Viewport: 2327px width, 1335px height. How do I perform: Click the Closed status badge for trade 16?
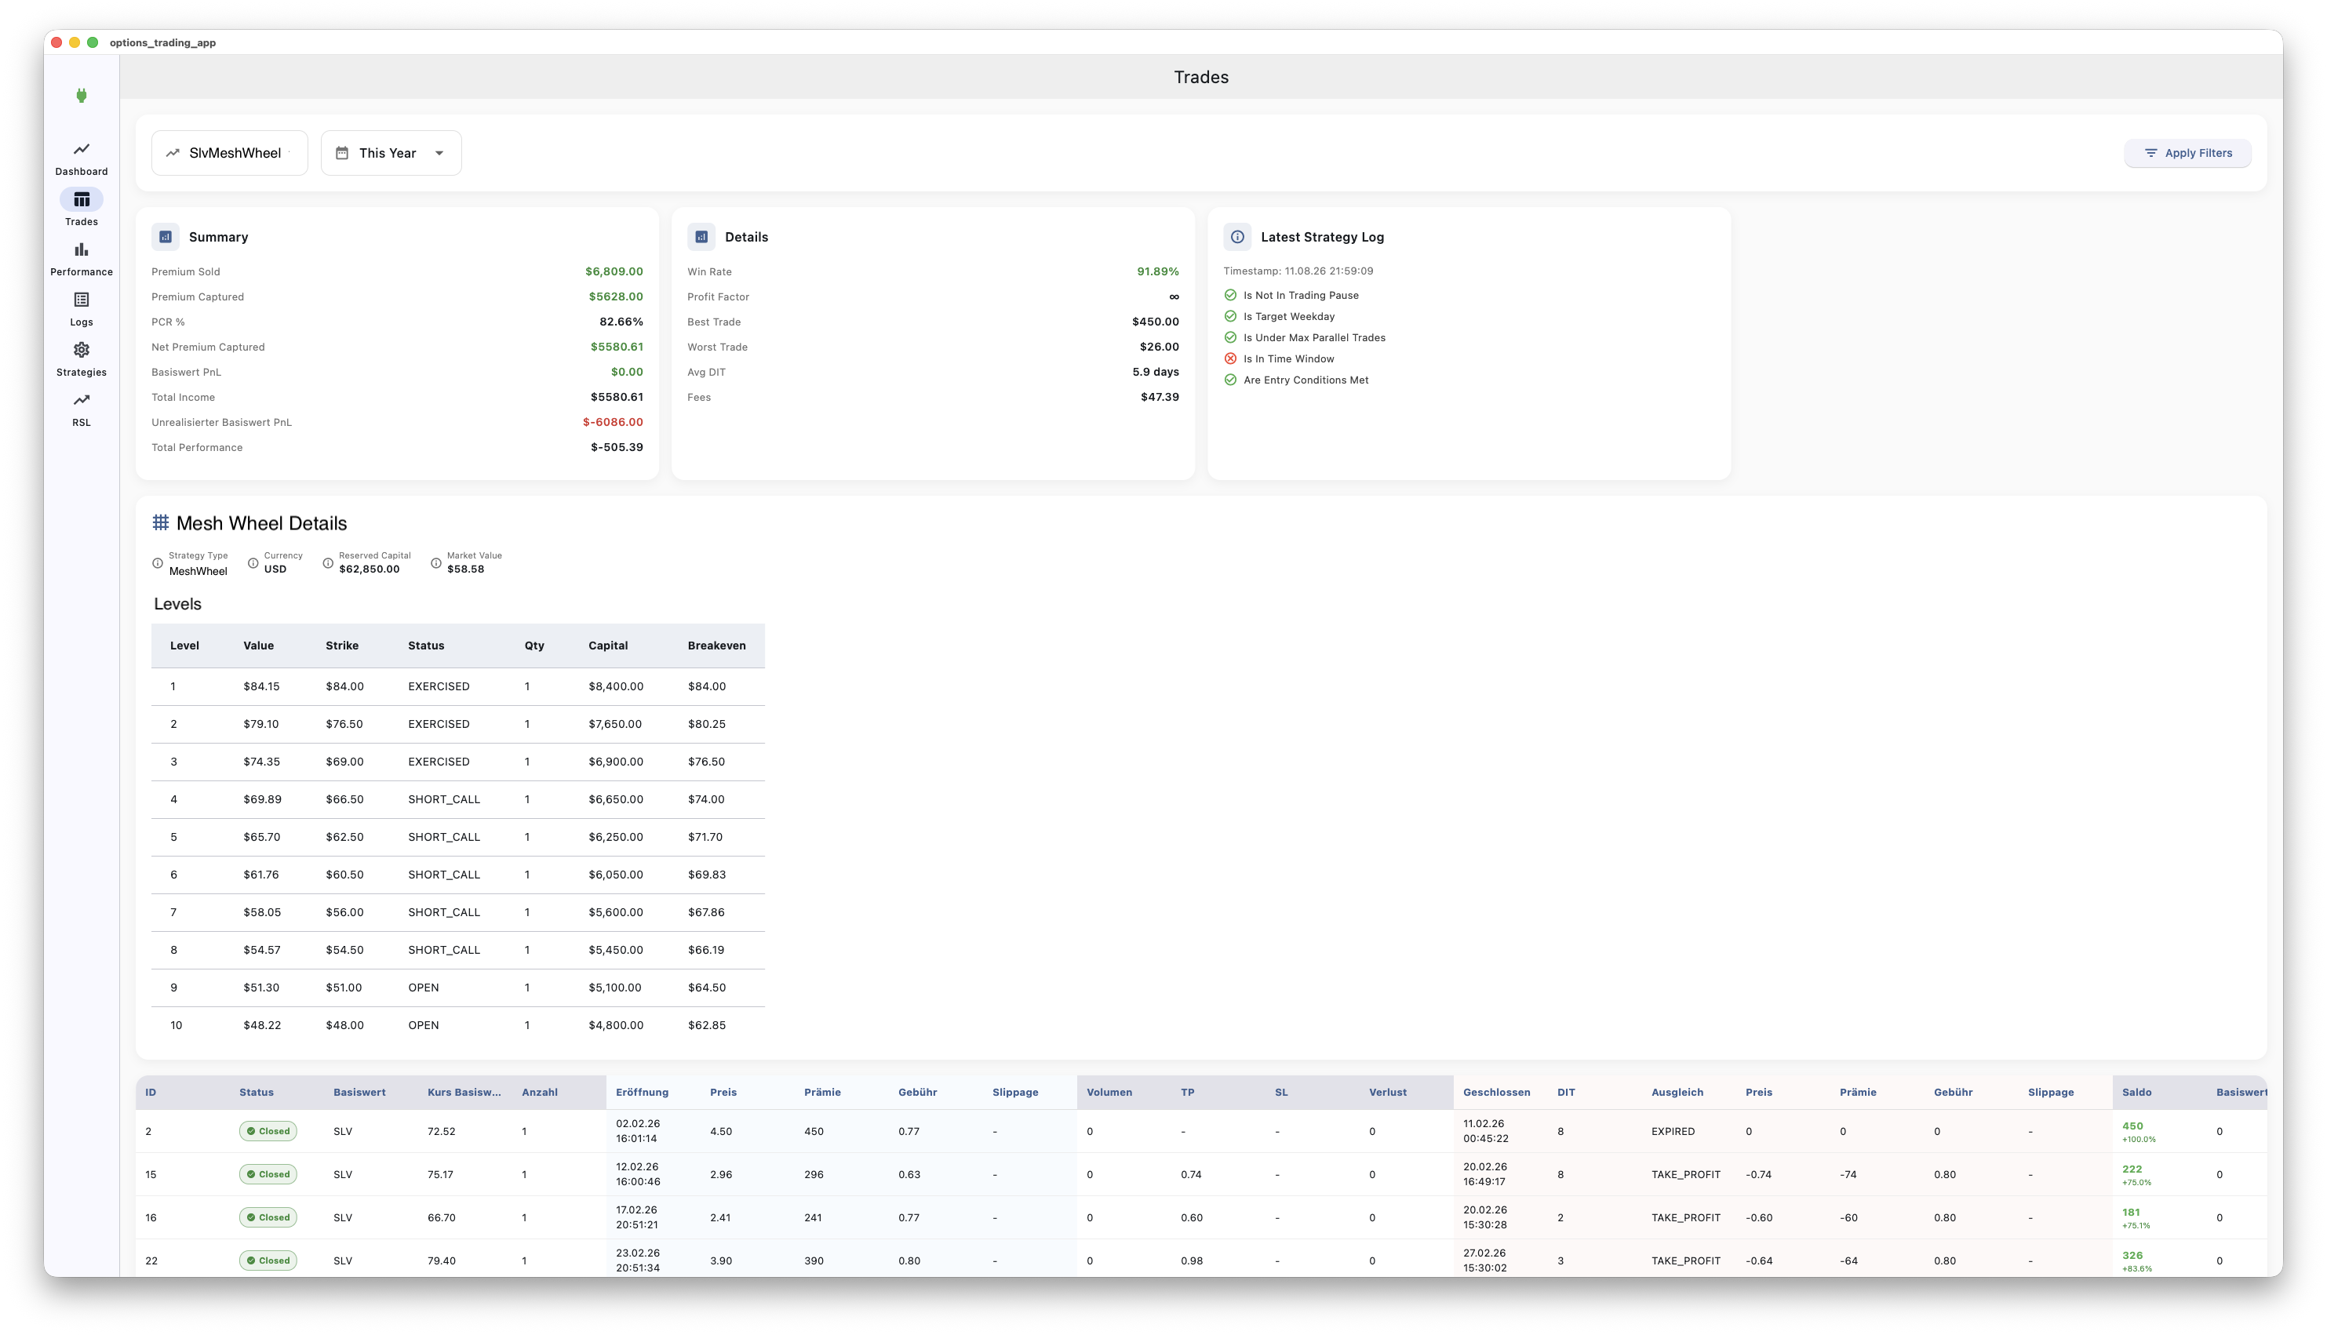tap(268, 1217)
